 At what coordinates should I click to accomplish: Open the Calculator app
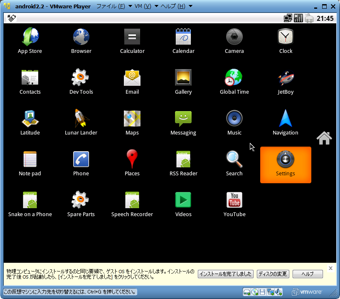point(132,40)
